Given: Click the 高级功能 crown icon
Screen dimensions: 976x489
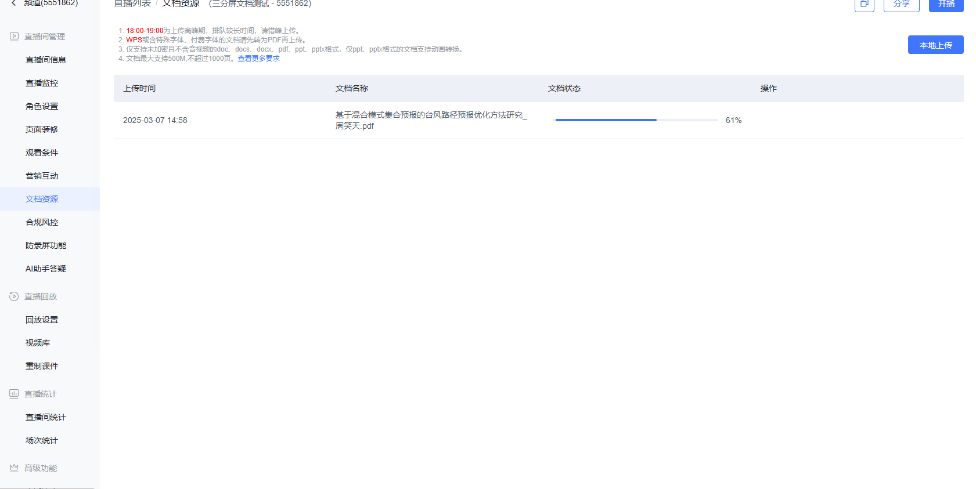Looking at the screenshot, I should (x=14, y=468).
